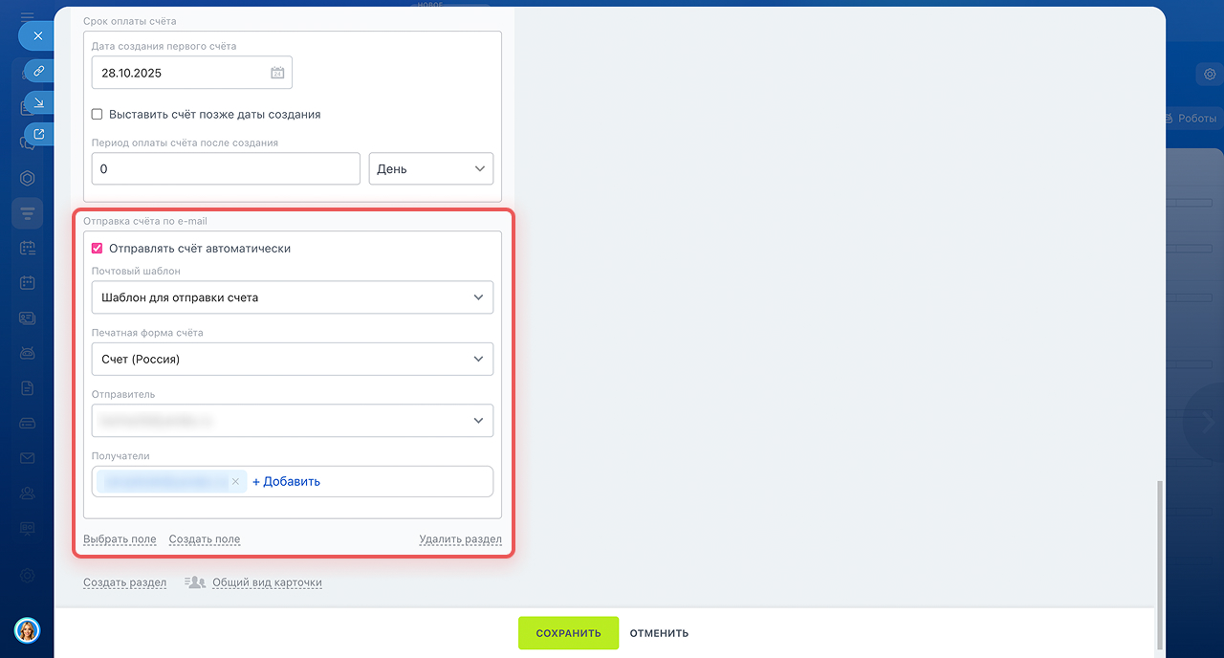The image size is (1224, 658).
Task: Enable 'Выставить счёт позже даты создания' checkbox
Action: tap(97, 114)
